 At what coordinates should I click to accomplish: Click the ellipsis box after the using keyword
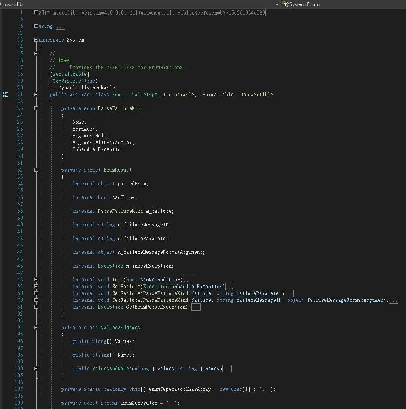click(61, 26)
